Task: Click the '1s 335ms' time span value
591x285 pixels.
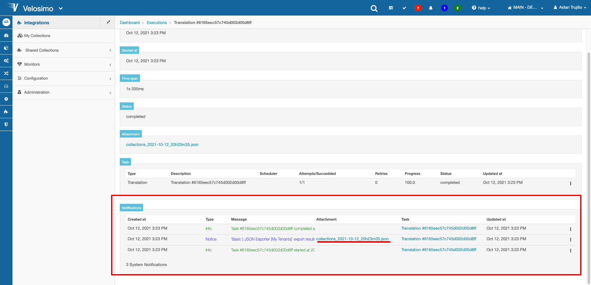Action: 135,89
